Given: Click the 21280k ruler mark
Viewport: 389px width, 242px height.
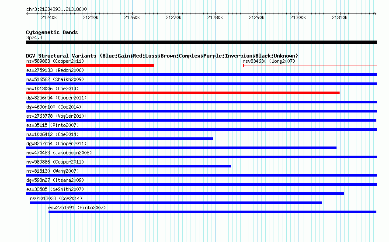Looking at the screenshot, I should pyautogui.click(x=215, y=17).
